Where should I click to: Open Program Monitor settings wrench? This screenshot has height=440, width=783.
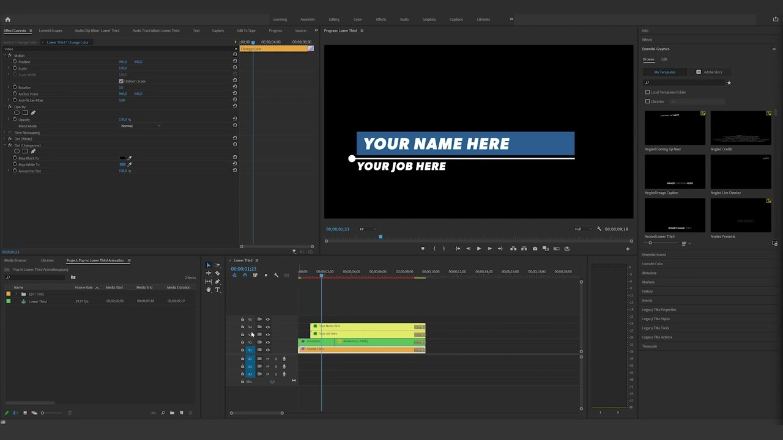click(599, 229)
